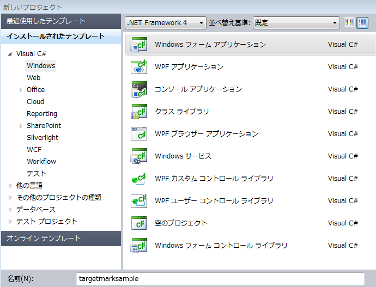
Task: Select the Silverlight category
Action: (43, 138)
